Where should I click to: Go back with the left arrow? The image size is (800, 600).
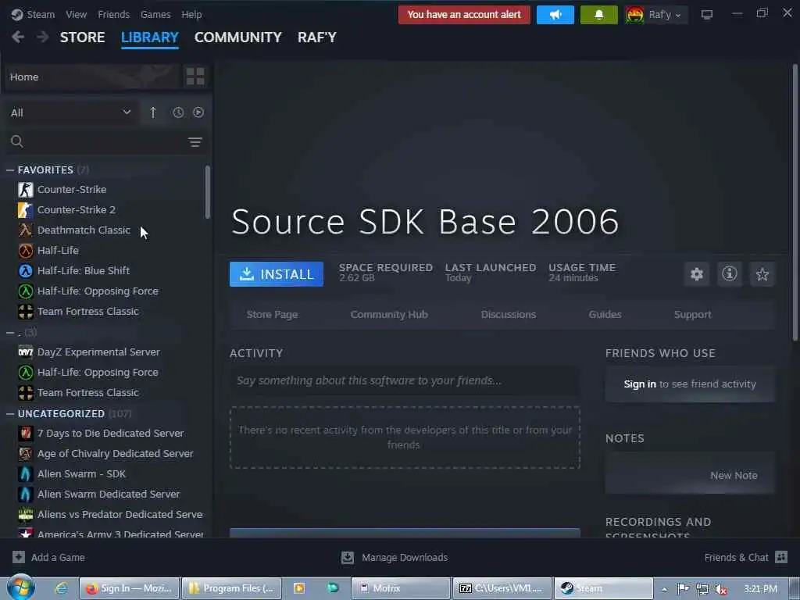click(18, 37)
